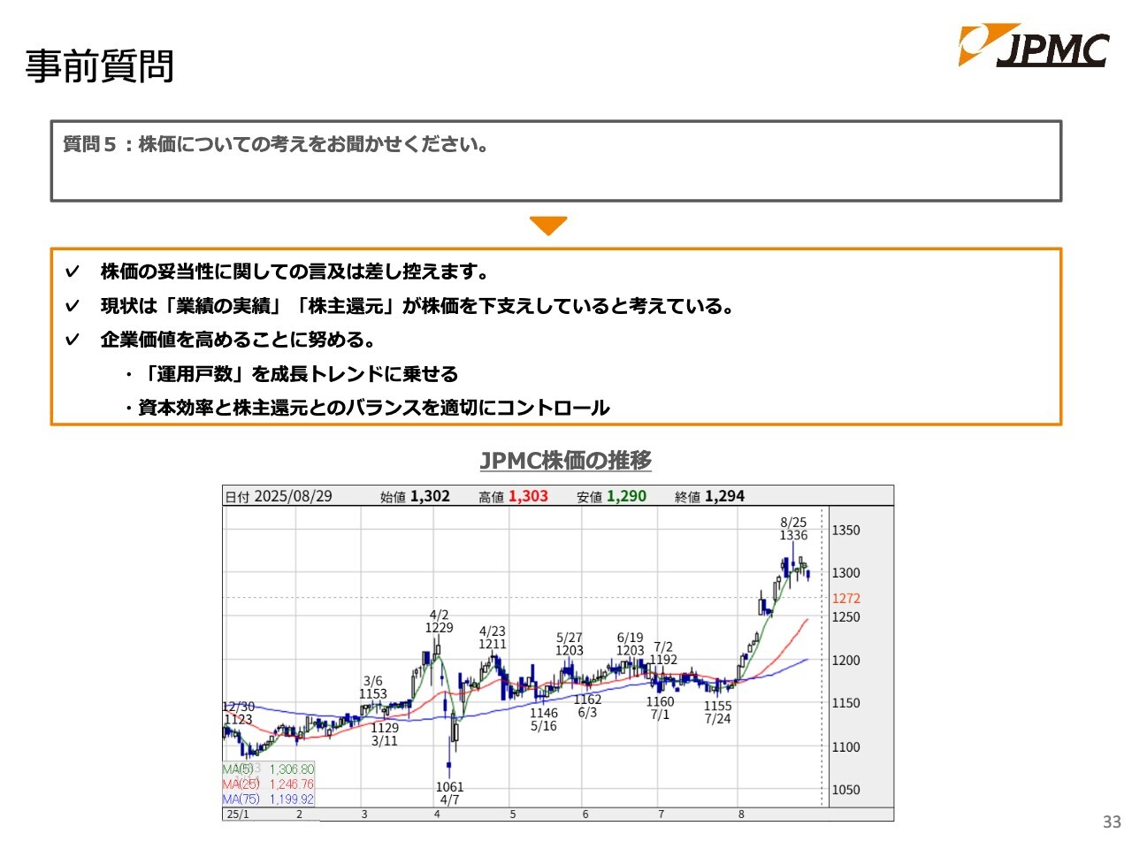
Task: Click the 4/7 1061 low label
Action: pos(449,793)
